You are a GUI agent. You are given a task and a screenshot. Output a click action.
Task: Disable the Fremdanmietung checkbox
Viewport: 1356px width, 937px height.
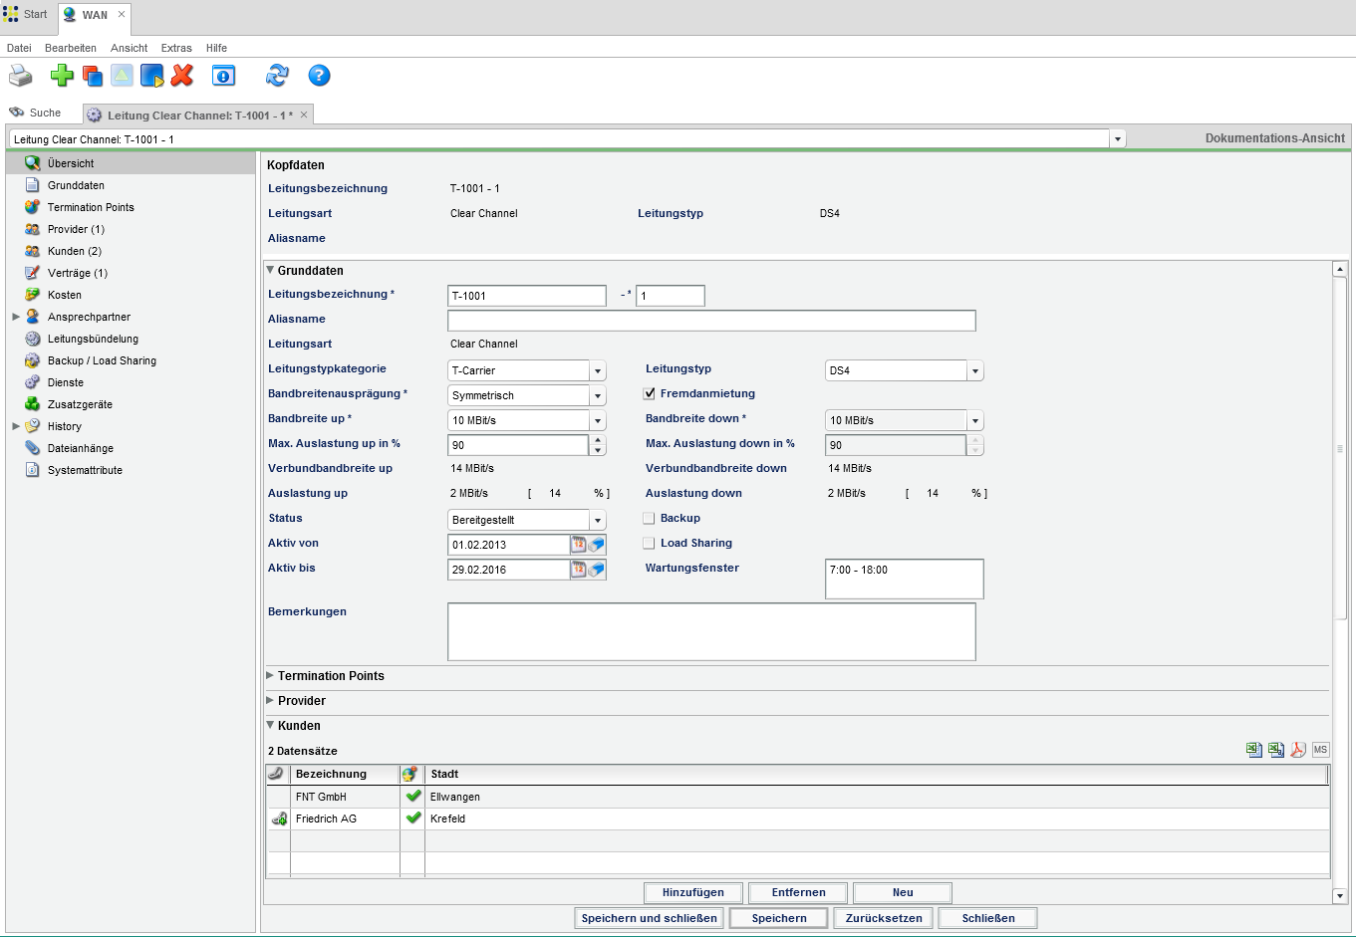pos(649,393)
